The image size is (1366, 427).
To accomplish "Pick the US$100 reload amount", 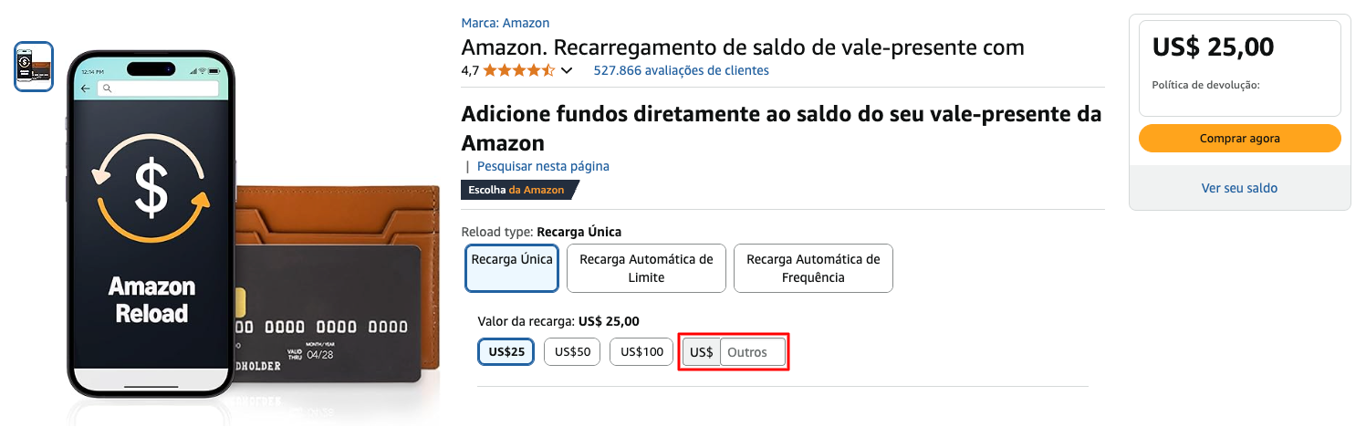I will [641, 352].
